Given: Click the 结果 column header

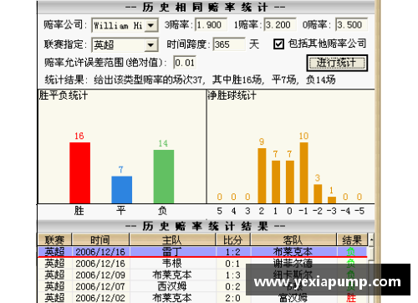Looking at the screenshot, I should (x=352, y=239).
